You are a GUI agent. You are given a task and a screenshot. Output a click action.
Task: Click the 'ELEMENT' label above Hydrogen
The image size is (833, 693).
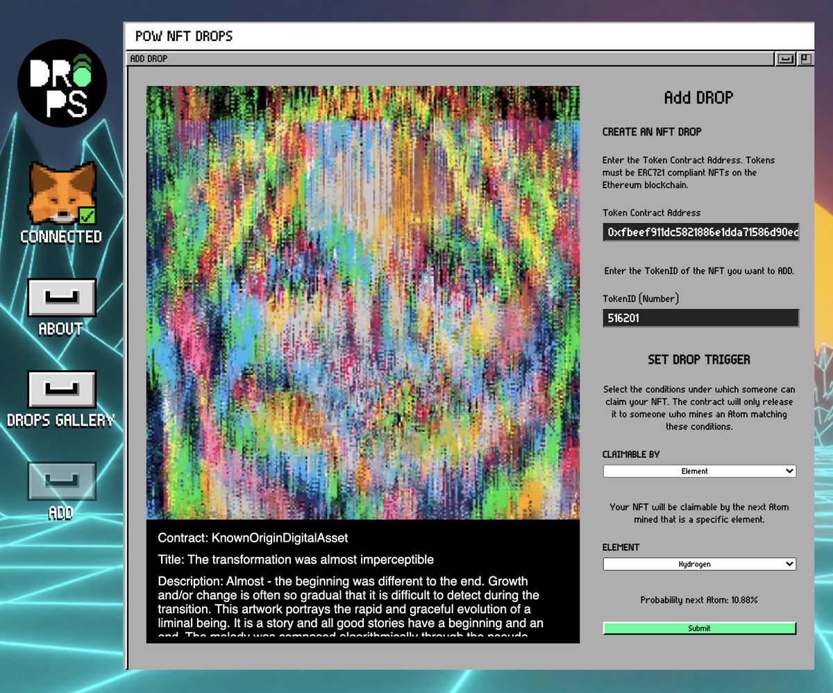pyautogui.click(x=621, y=548)
